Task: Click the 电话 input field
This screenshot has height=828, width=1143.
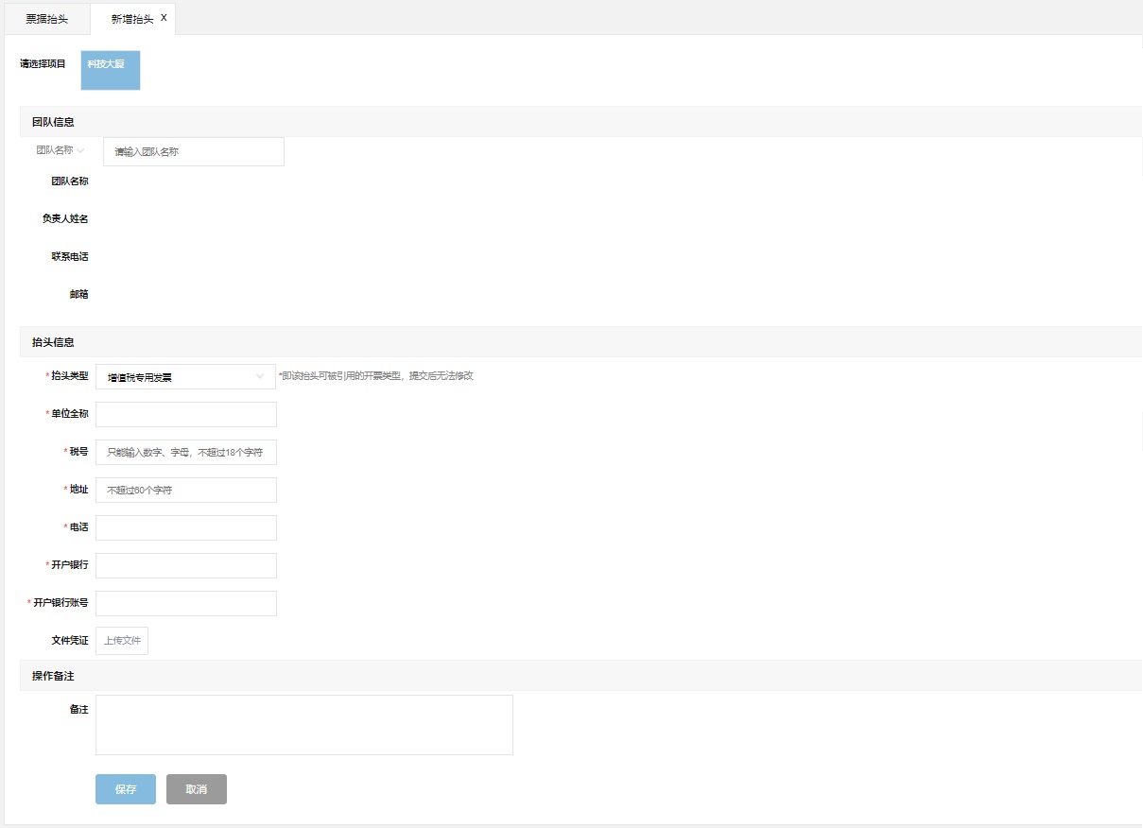Action: click(x=186, y=527)
